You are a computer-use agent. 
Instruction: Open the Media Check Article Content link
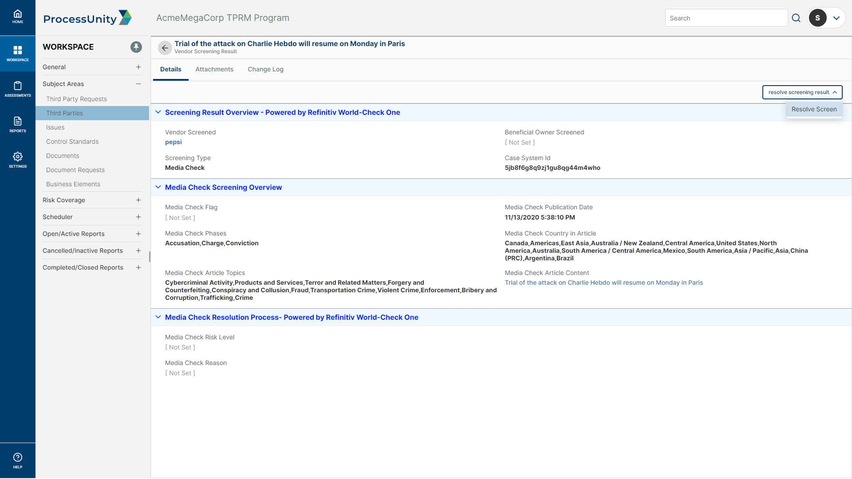[x=603, y=283]
